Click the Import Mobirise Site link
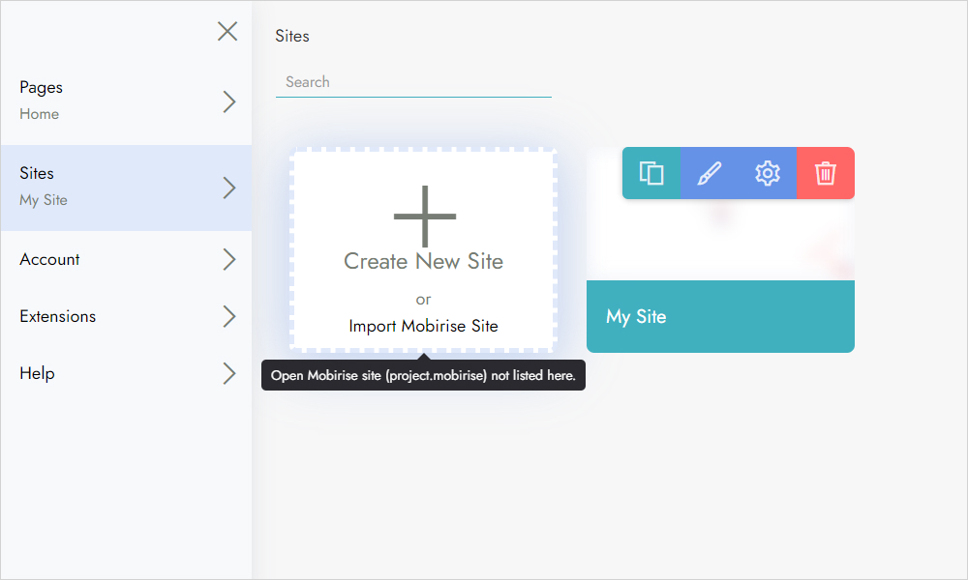The width and height of the screenshot is (968, 580). pyautogui.click(x=423, y=326)
